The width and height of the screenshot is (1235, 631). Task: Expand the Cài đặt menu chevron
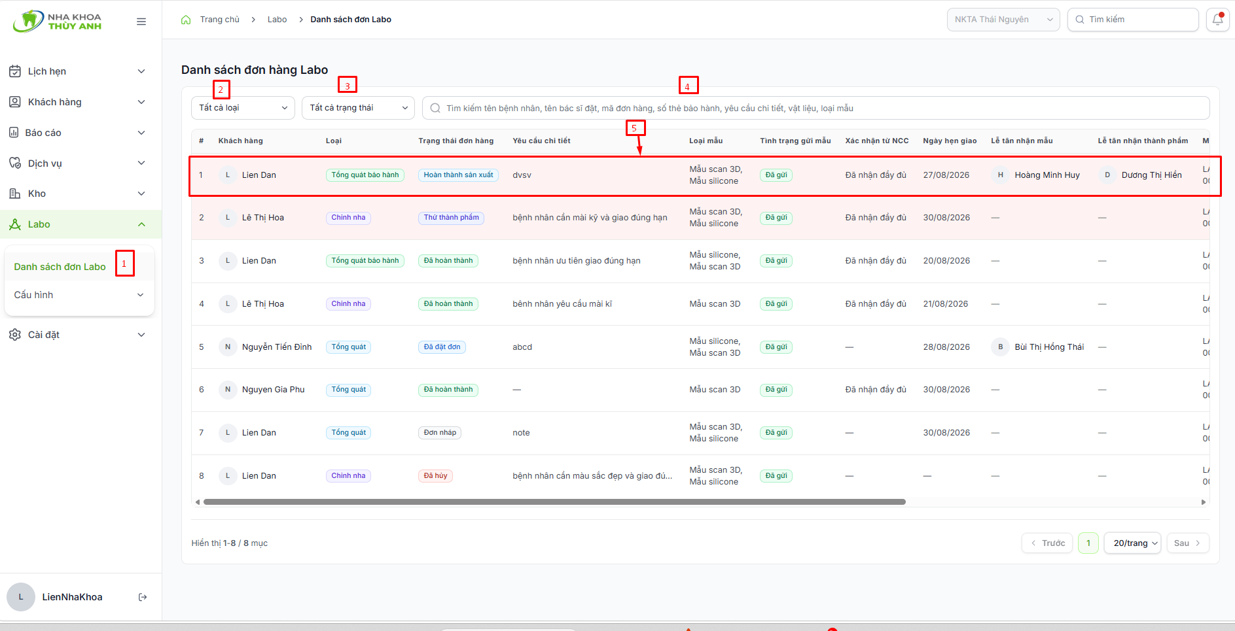pyautogui.click(x=141, y=335)
